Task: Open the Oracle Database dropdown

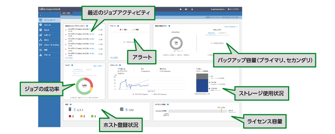Action: coord(231,27)
